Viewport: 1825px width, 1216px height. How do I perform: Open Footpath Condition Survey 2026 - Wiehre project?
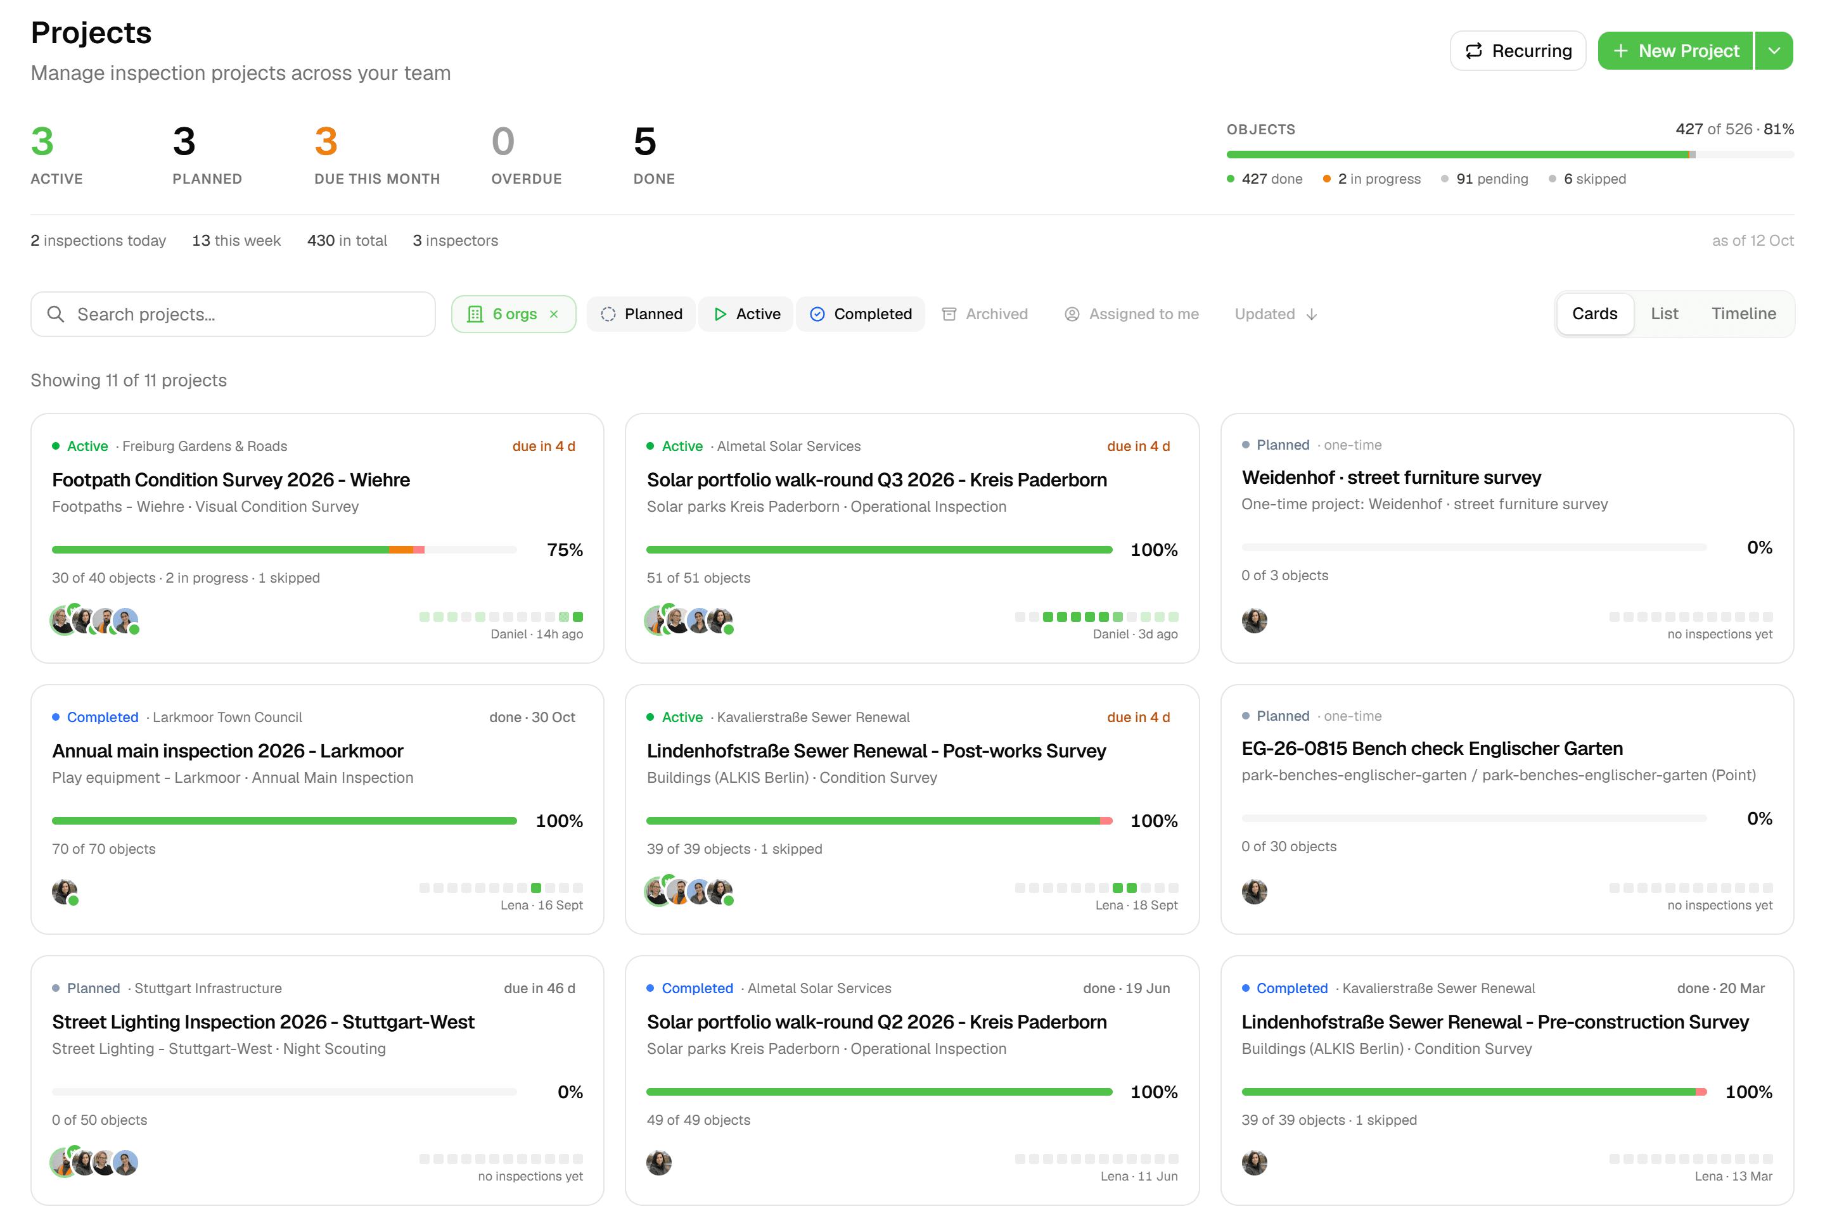231,480
